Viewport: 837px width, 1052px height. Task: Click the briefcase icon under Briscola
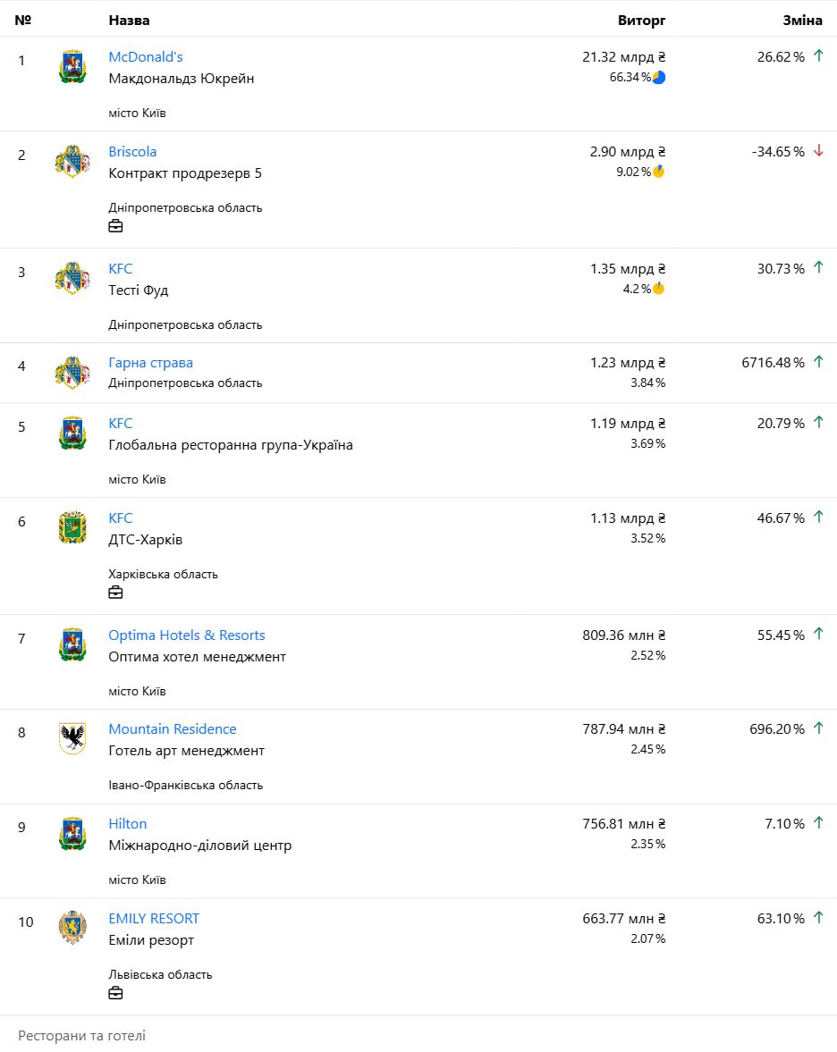[x=115, y=226]
